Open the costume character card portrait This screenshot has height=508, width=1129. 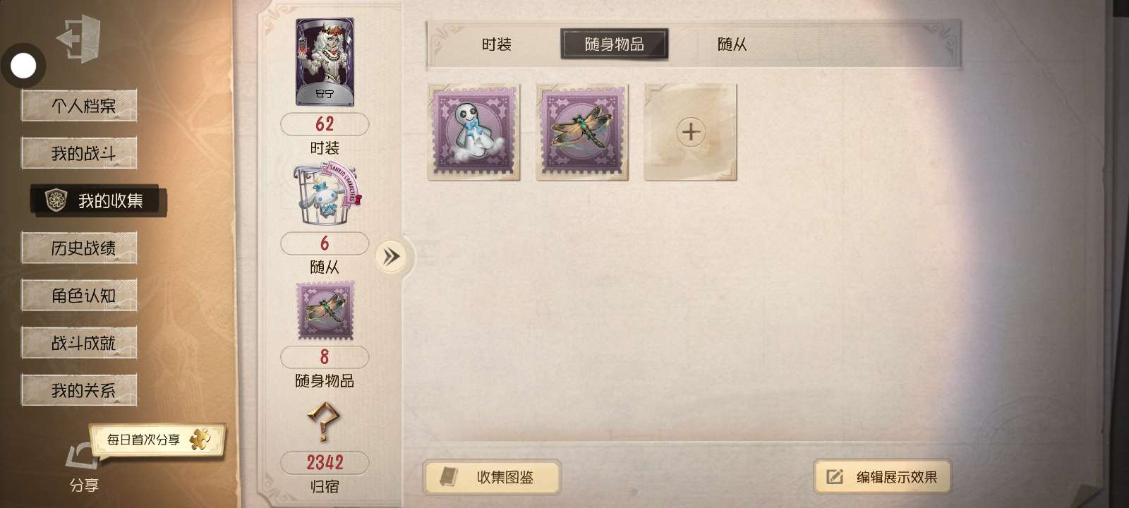coord(325,62)
